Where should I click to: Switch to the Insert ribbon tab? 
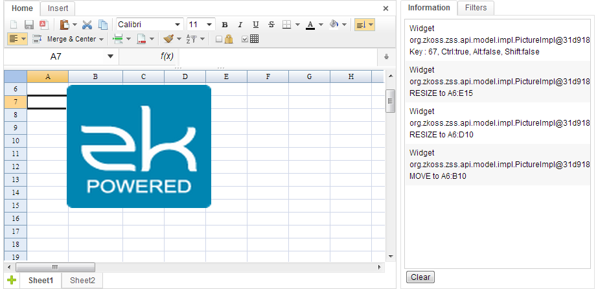[58, 8]
